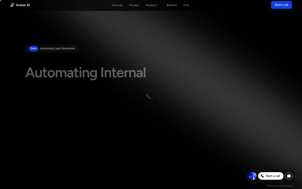Start a call with the voice agent
The width and height of the screenshot is (302, 189).
click(271, 176)
